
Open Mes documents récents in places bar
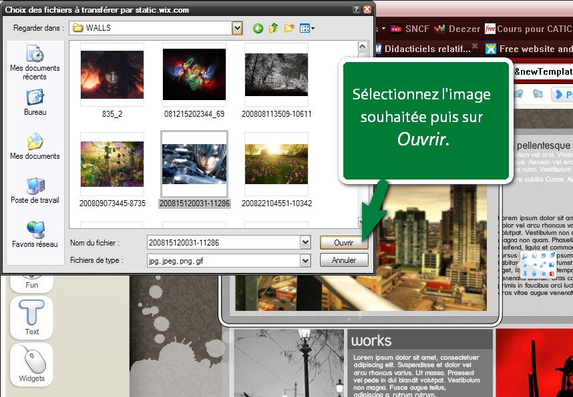pyautogui.click(x=35, y=63)
